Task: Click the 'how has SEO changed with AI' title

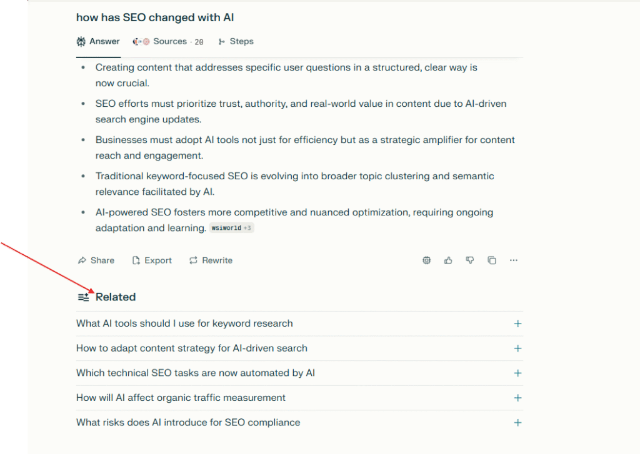Action: click(155, 17)
